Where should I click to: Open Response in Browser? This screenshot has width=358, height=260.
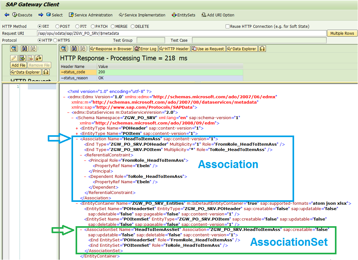point(111,49)
